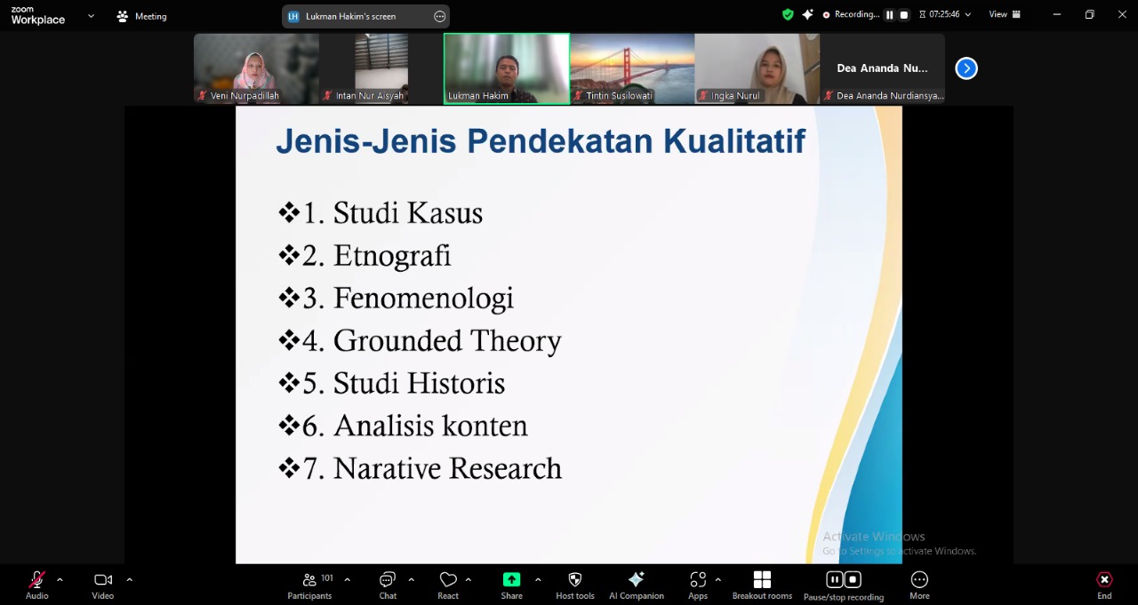Turn on camera with Video button
This screenshot has height=605, width=1138.
coord(103,585)
